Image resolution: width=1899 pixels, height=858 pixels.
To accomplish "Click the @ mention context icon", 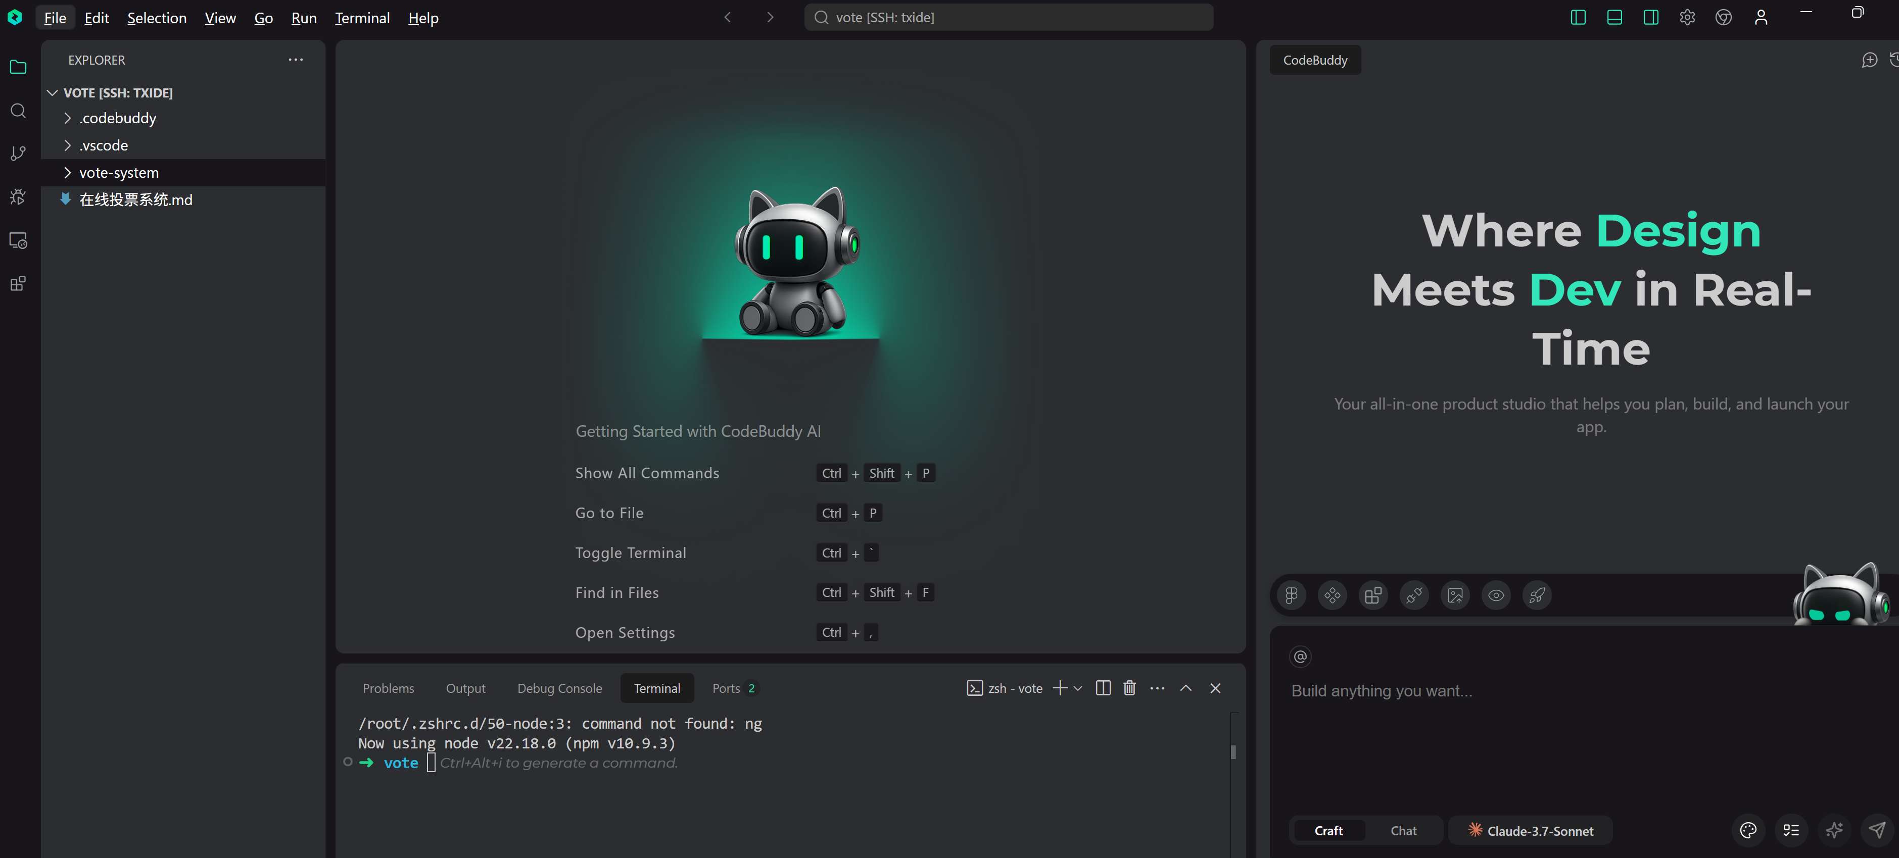I will (1300, 656).
